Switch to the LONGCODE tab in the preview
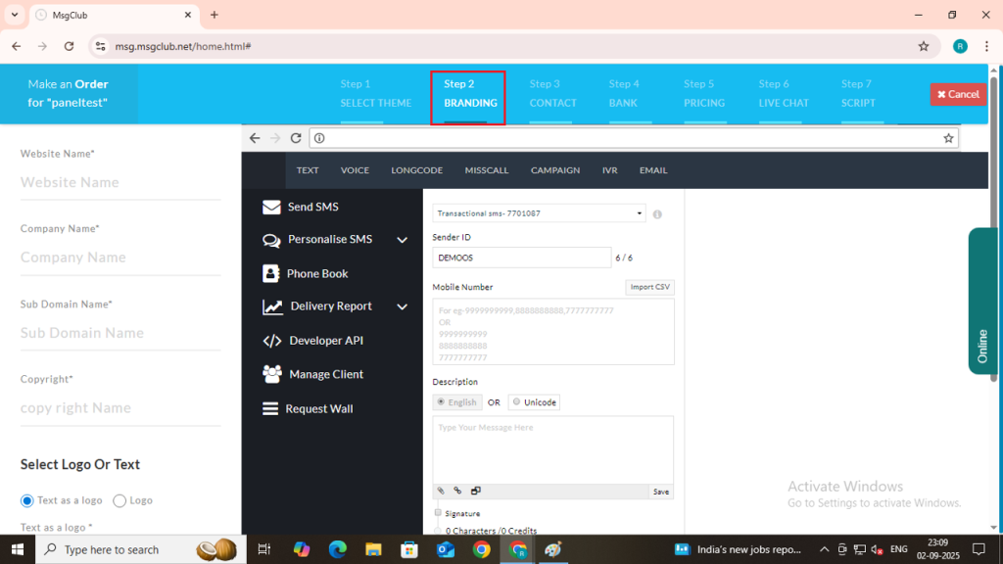 click(417, 170)
